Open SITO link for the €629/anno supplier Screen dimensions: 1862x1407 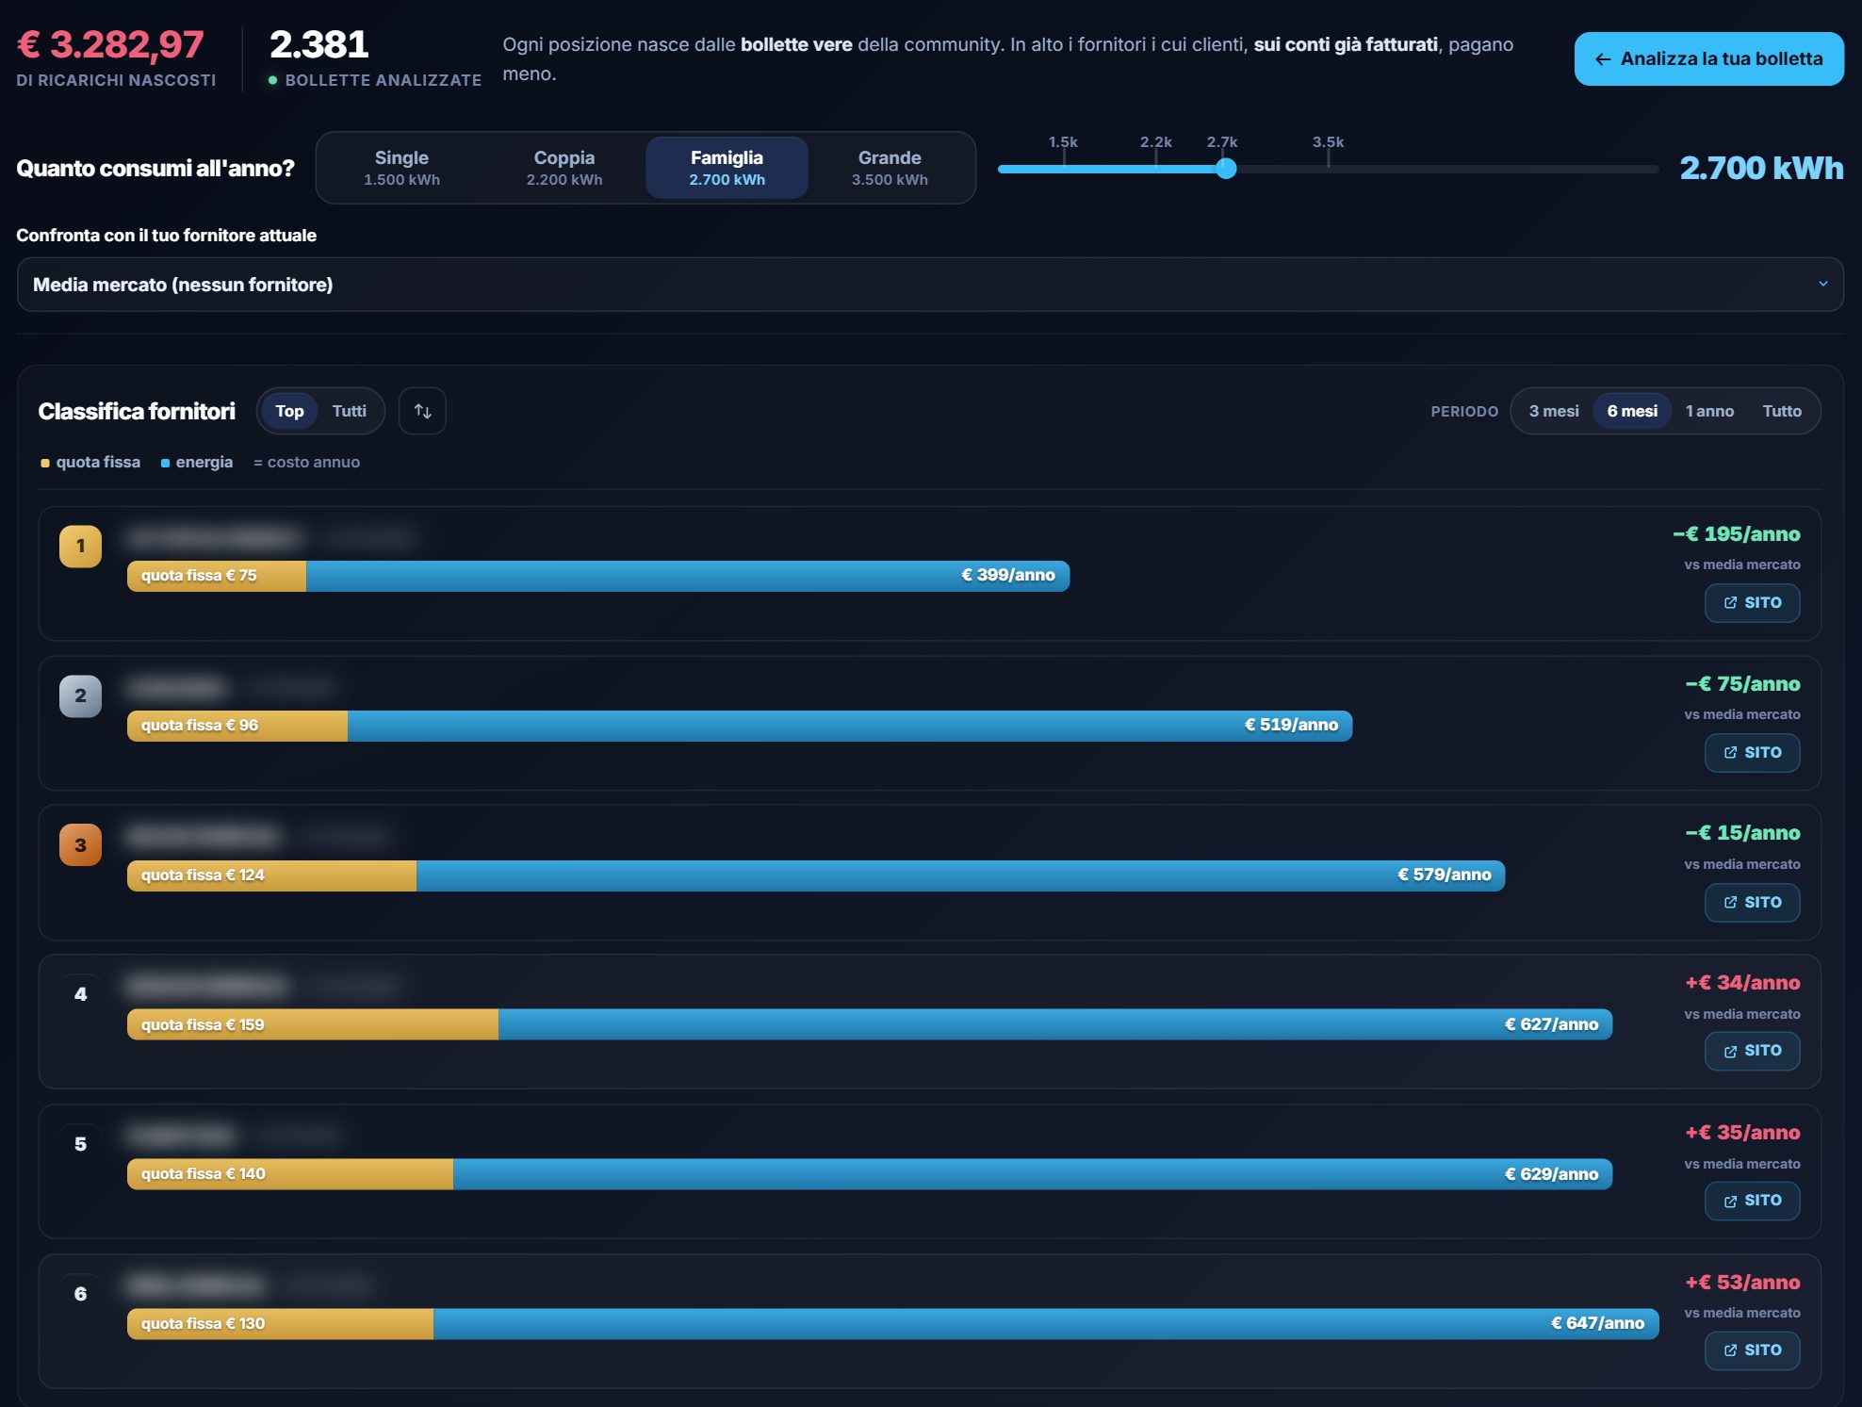click(1752, 1201)
